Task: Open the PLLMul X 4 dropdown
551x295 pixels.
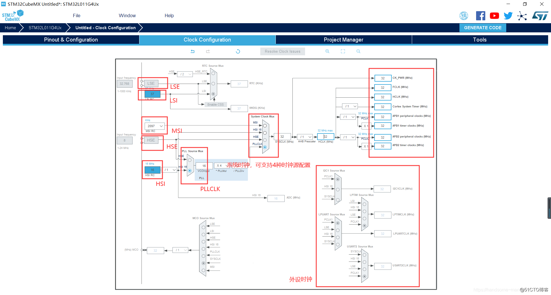Action: pos(222,166)
